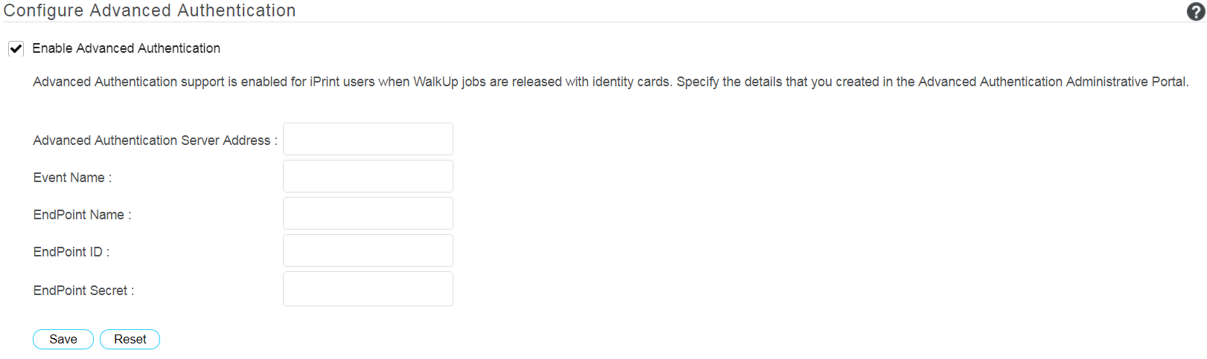Click into the Event Name input box
This screenshot has width=1207, height=359.
(x=368, y=176)
